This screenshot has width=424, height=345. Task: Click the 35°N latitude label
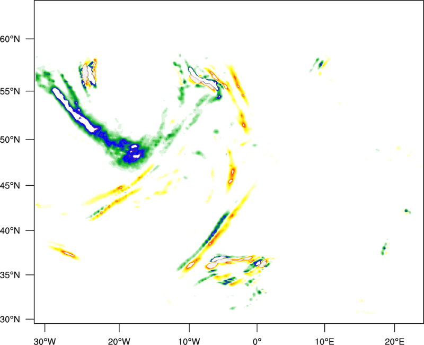(x=10, y=275)
